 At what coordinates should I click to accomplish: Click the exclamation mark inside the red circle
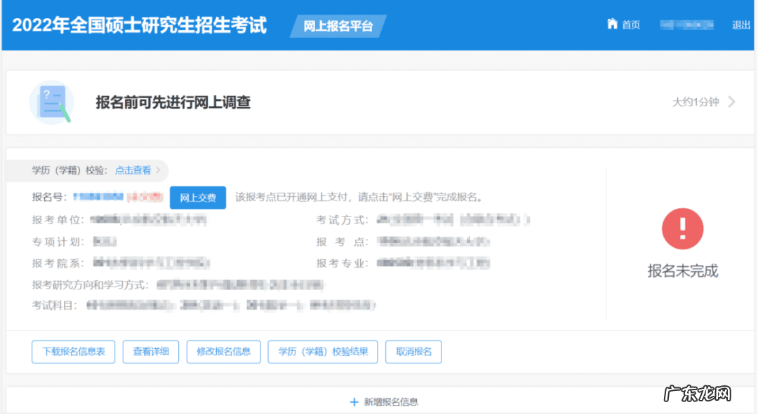click(x=682, y=229)
